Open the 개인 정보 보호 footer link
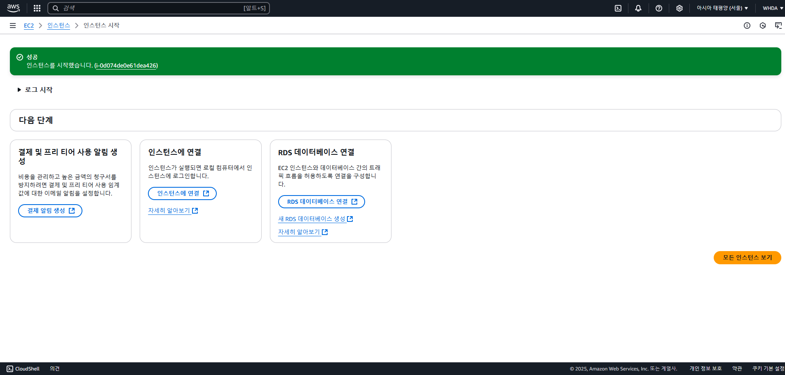The image size is (785, 375). coord(705,369)
